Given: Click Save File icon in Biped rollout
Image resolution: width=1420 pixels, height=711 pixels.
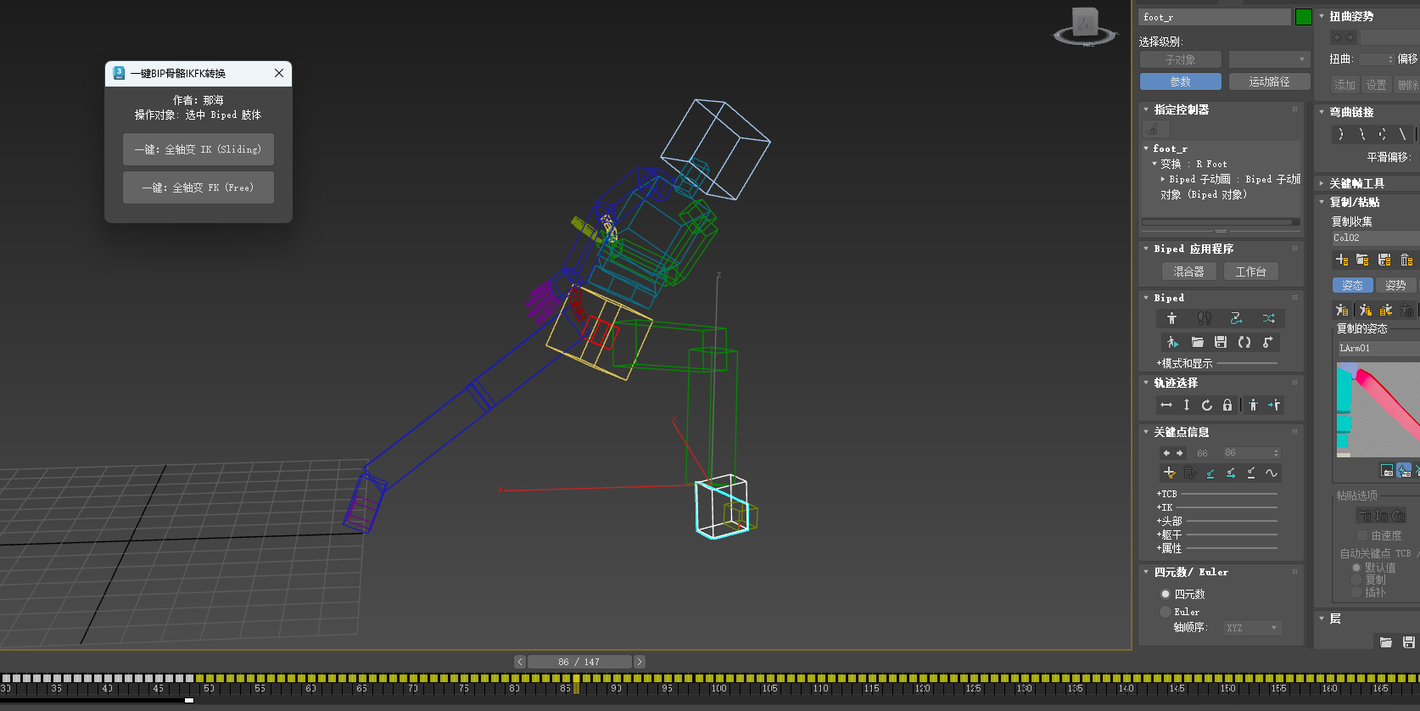Looking at the screenshot, I should [x=1221, y=342].
